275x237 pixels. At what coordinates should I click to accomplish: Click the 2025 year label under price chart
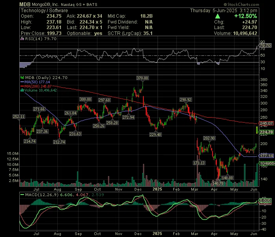click(157, 189)
